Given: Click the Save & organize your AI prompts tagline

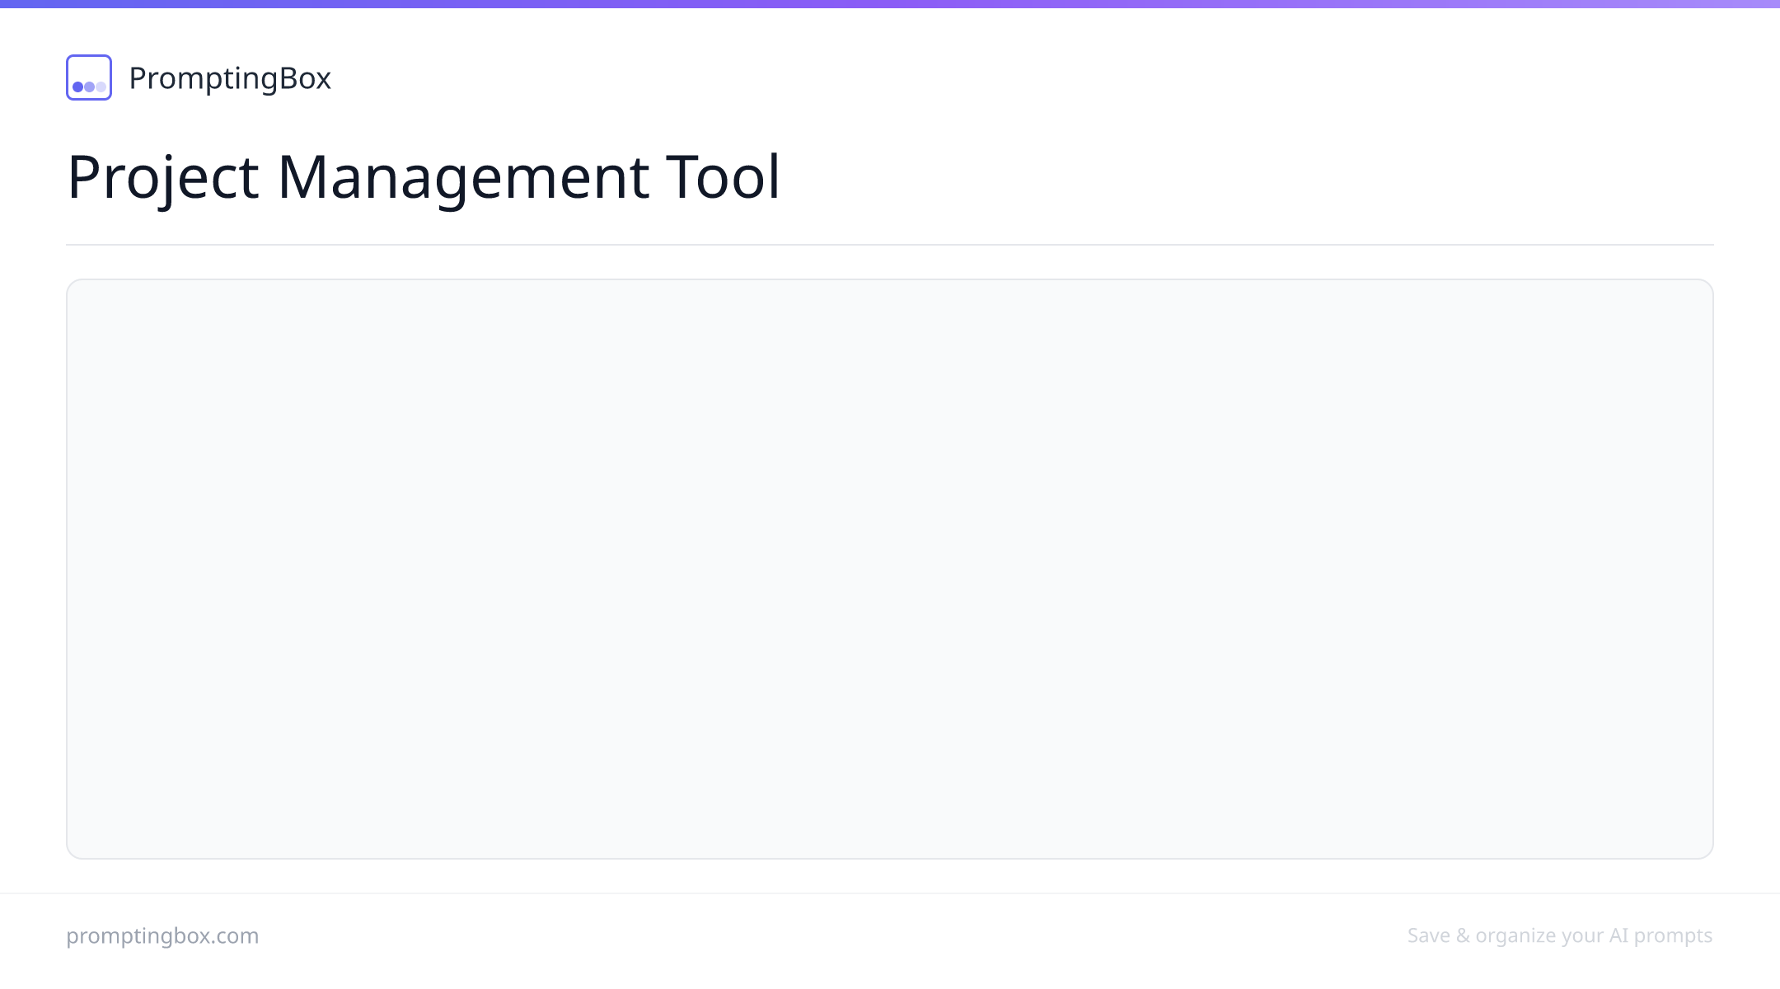Looking at the screenshot, I should click(x=1560, y=935).
